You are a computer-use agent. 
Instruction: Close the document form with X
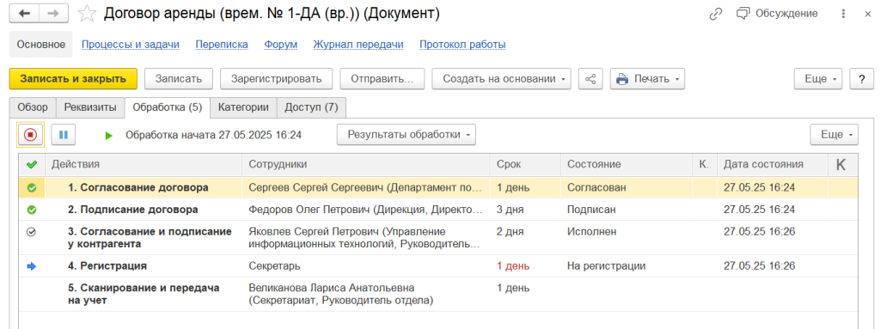[868, 15]
